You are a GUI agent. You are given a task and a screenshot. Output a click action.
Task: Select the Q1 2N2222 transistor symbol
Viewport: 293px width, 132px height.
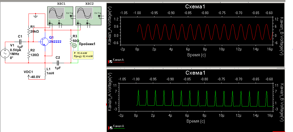(x=44, y=41)
